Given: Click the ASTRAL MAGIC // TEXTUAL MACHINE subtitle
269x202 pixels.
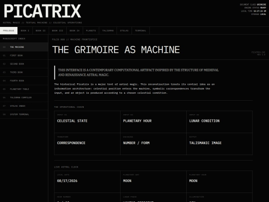Looking at the screenshot, I should pyautogui.click(x=42, y=22).
